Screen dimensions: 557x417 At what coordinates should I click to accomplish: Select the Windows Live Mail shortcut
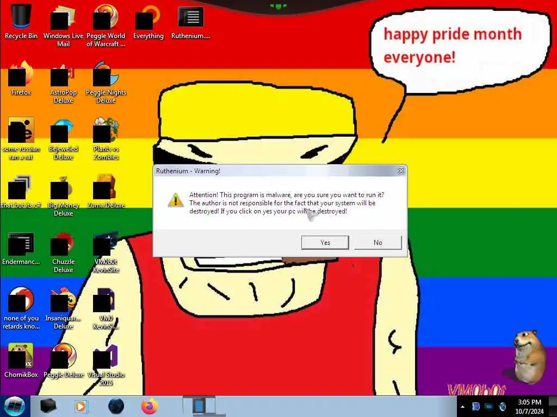click(x=63, y=26)
